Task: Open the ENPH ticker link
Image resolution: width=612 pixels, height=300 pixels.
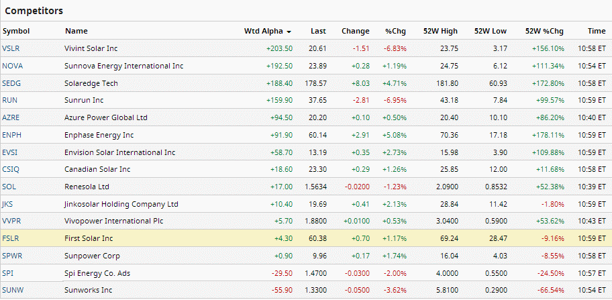Action: pos(11,135)
